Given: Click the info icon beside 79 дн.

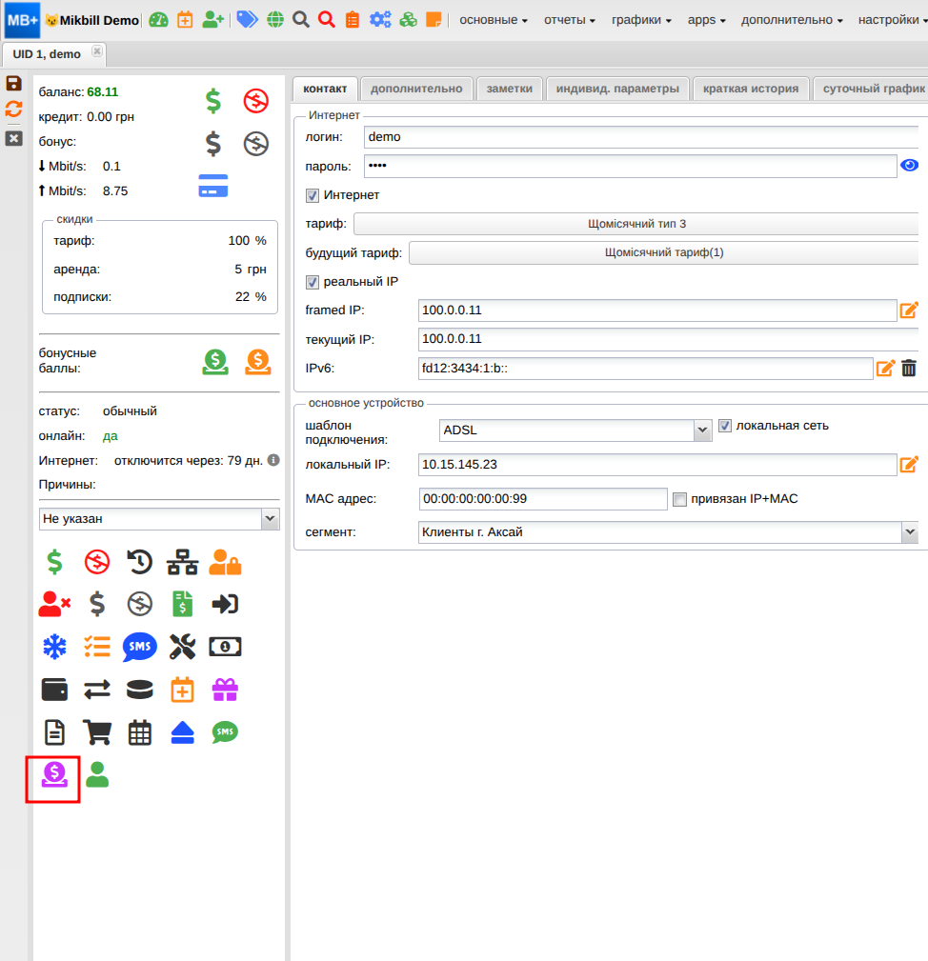Looking at the screenshot, I should point(274,460).
